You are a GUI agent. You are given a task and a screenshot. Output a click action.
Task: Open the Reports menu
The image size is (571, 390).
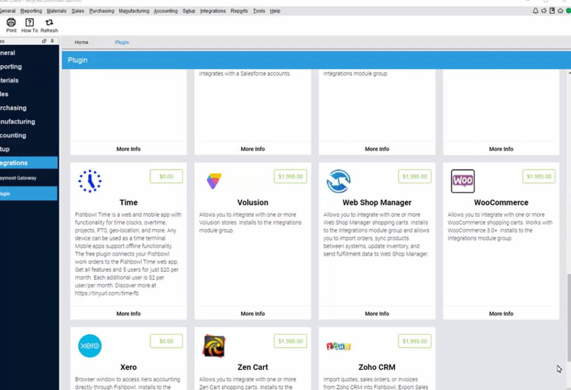click(x=239, y=11)
